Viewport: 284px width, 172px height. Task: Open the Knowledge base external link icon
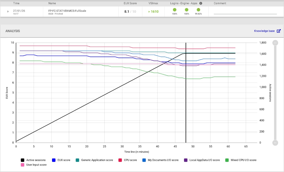tap(279, 31)
